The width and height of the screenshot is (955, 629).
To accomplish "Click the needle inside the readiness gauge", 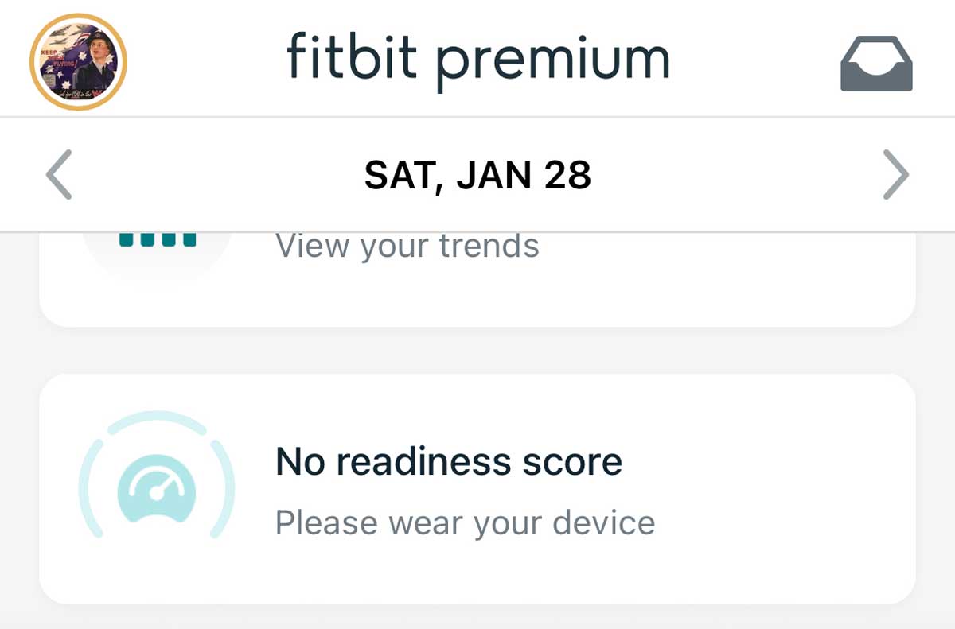I will (x=166, y=486).
